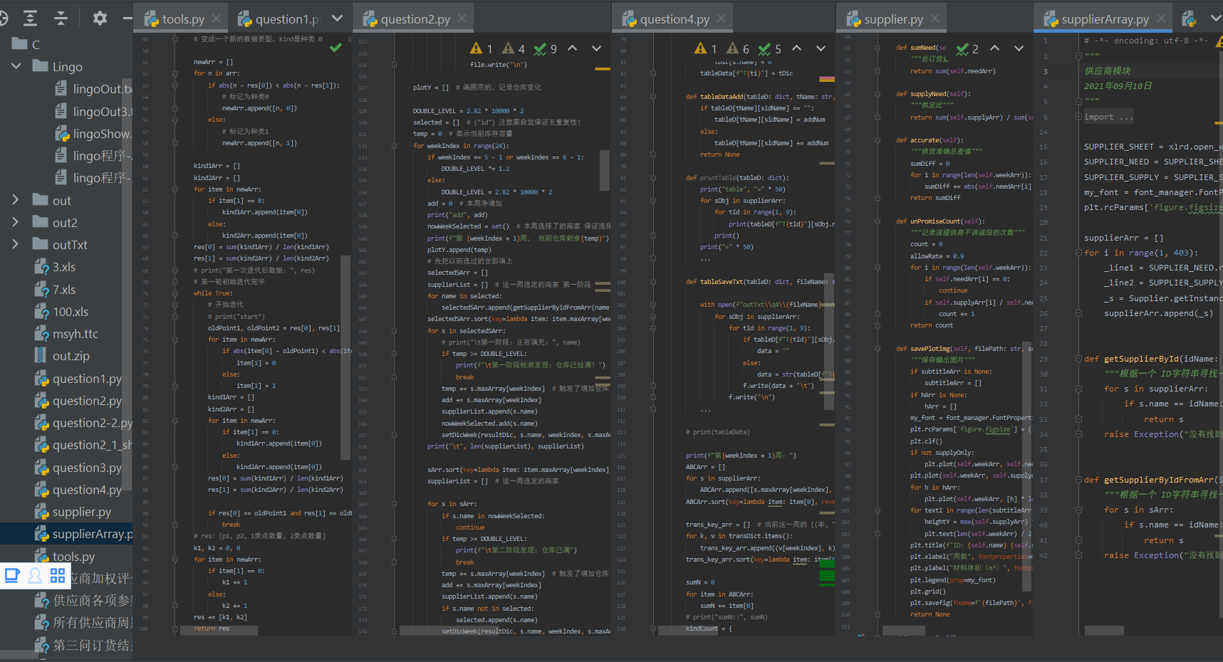Click 'def accurate(self):' in supplier.py

(930, 140)
